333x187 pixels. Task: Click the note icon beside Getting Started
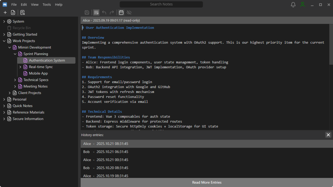[9, 34]
